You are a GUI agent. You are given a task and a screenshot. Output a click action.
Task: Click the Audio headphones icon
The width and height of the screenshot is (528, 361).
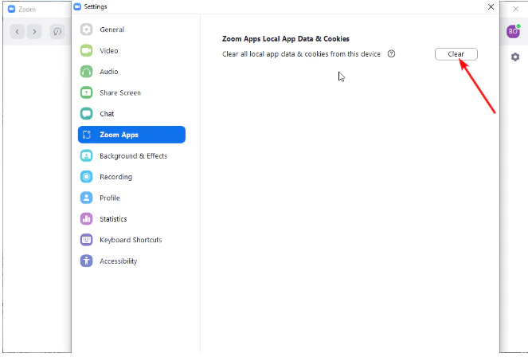[x=87, y=72]
